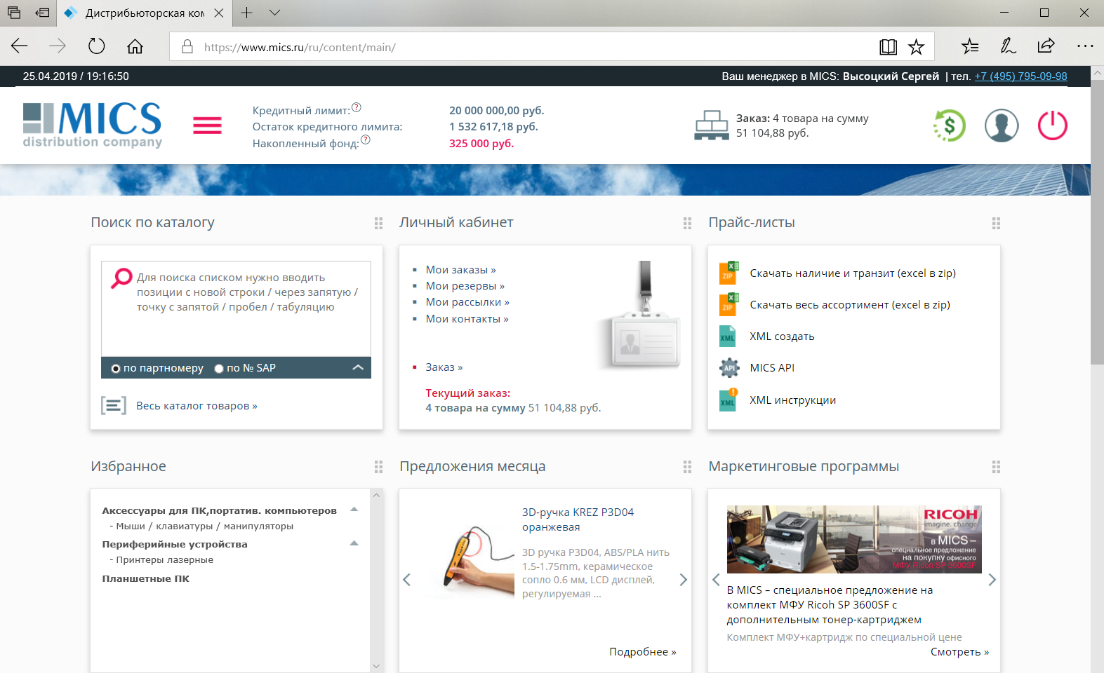Viewport: 1104px width, 673px height.
Task: Open the red hamburger menu
Action: point(207,126)
